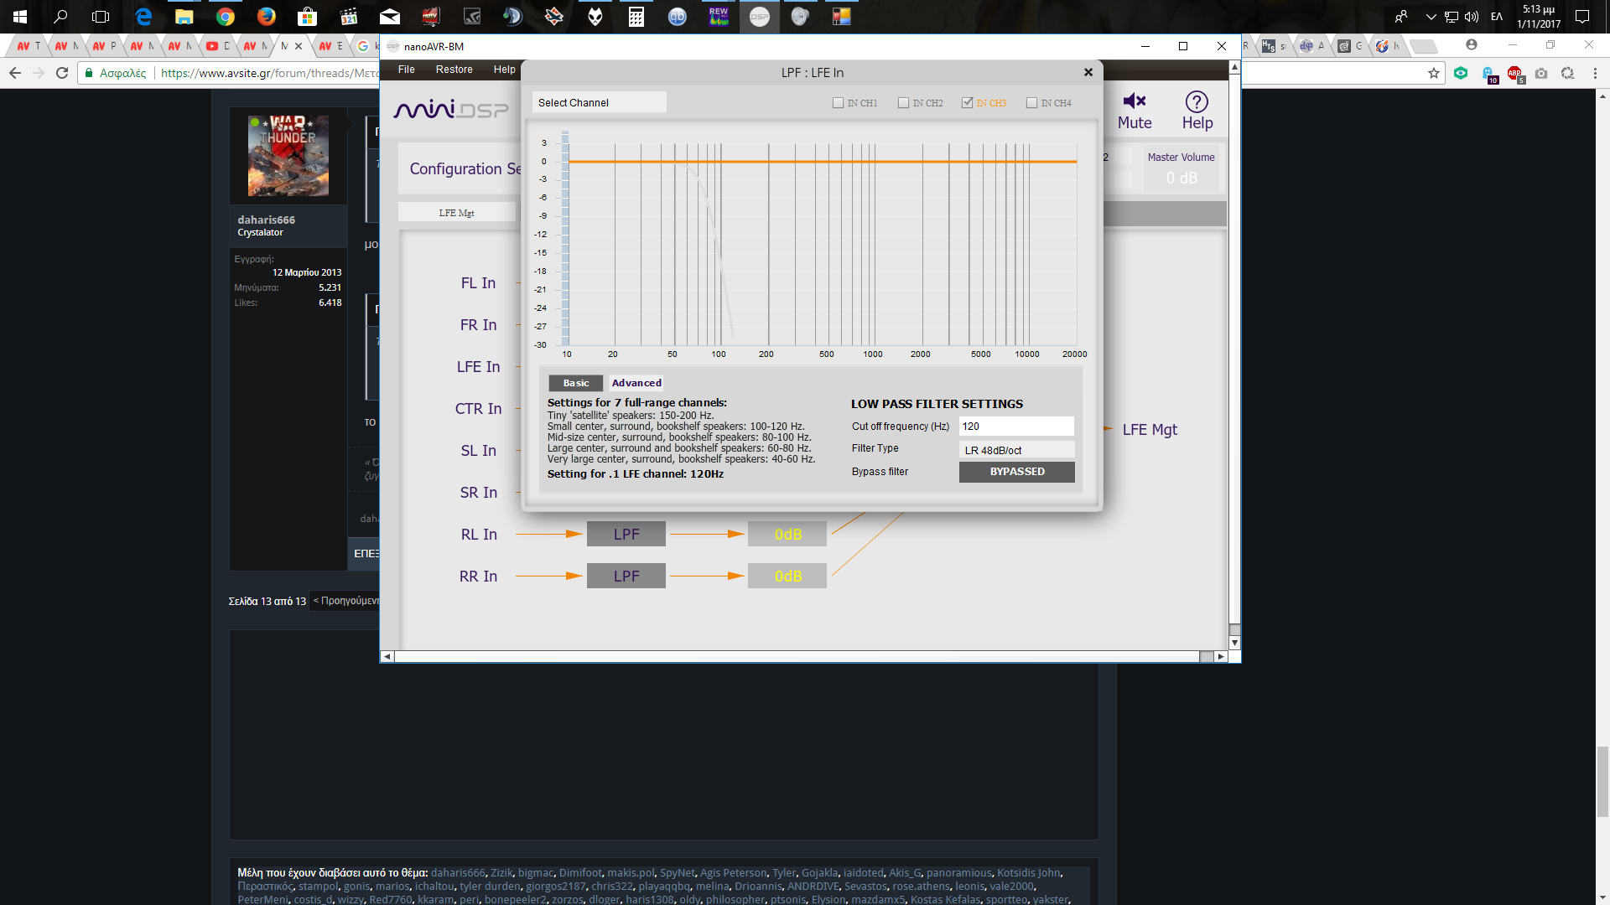The height and width of the screenshot is (905, 1610).
Task: Expand the Select Channel dropdown
Action: (x=598, y=101)
